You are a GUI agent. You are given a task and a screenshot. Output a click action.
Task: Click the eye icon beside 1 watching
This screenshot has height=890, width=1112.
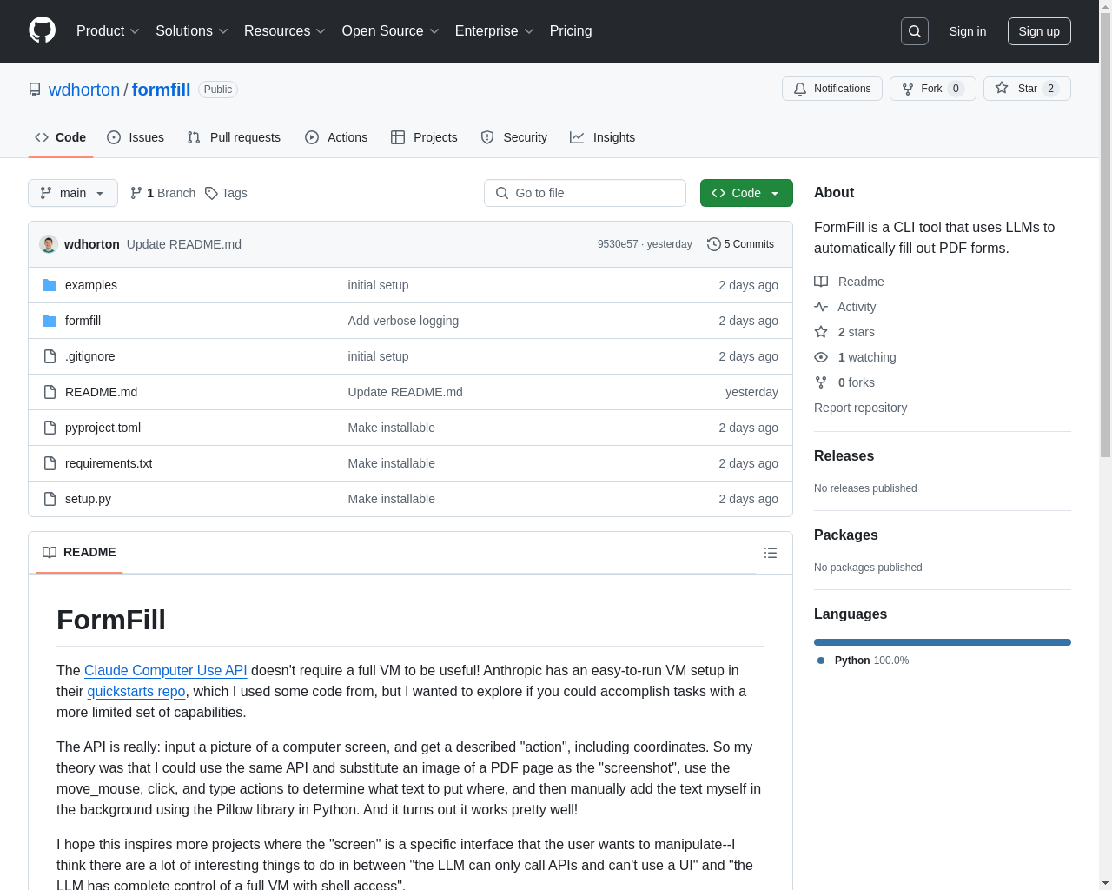point(821,357)
